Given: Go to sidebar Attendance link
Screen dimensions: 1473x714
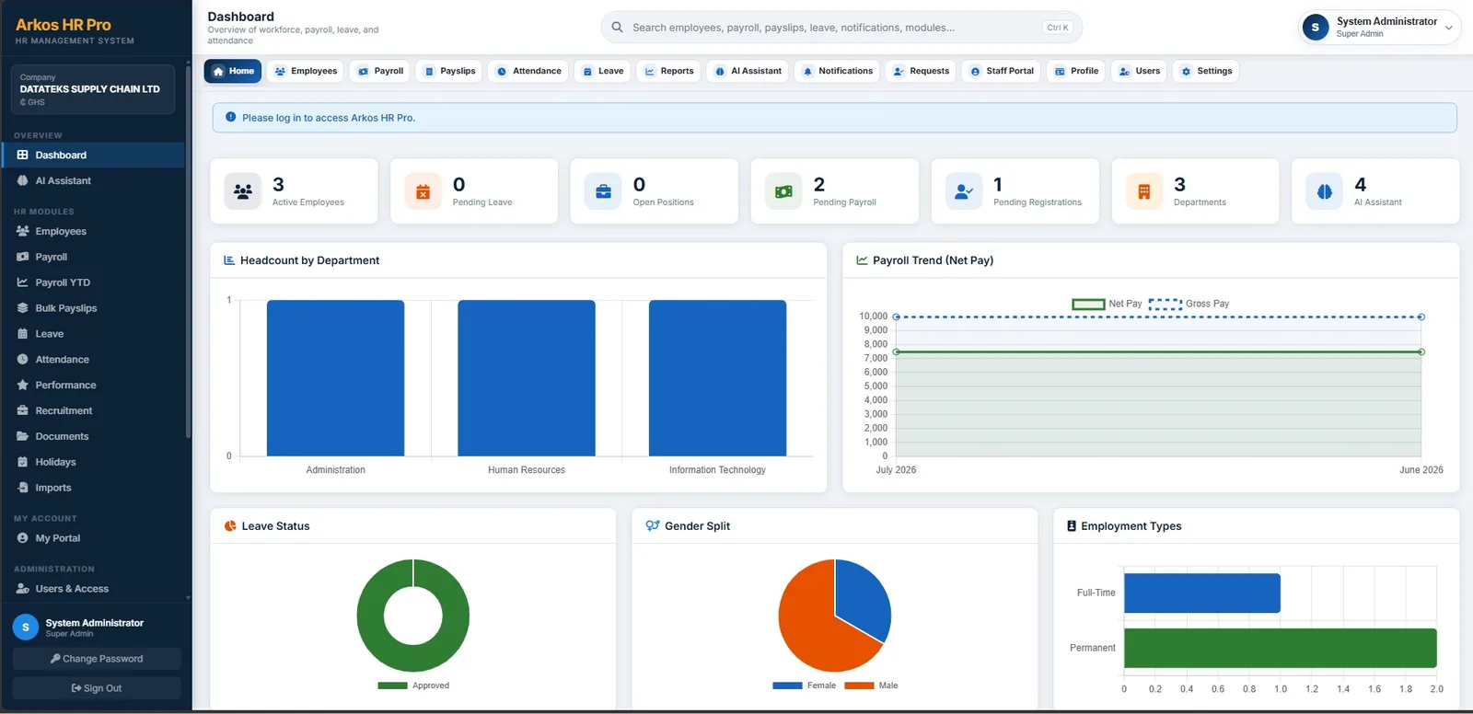Looking at the screenshot, I should [93, 360].
